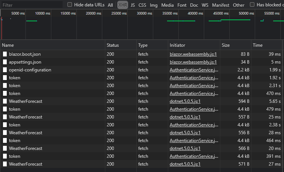Sort by the Time column header
The height and width of the screenshot is (172, 284).
click(267, 45)
